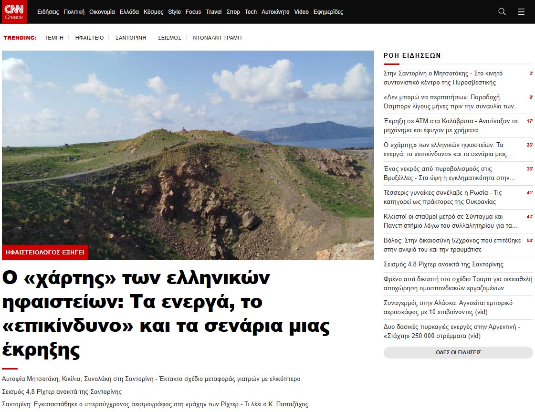
Task: Open the Εφημερίδες menu item
Action: pos(328,12)
